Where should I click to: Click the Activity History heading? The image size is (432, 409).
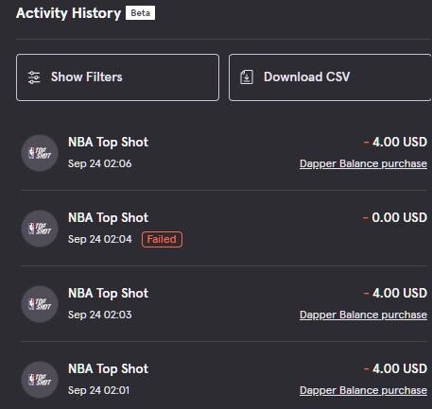(x=68, y=13)
